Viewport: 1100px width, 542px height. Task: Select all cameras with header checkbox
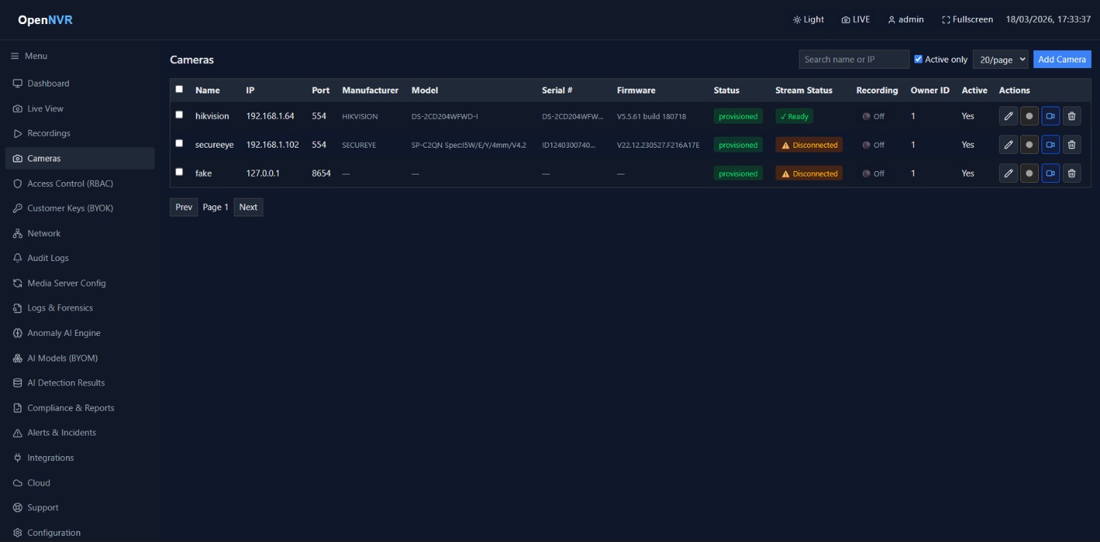[179, 89]
